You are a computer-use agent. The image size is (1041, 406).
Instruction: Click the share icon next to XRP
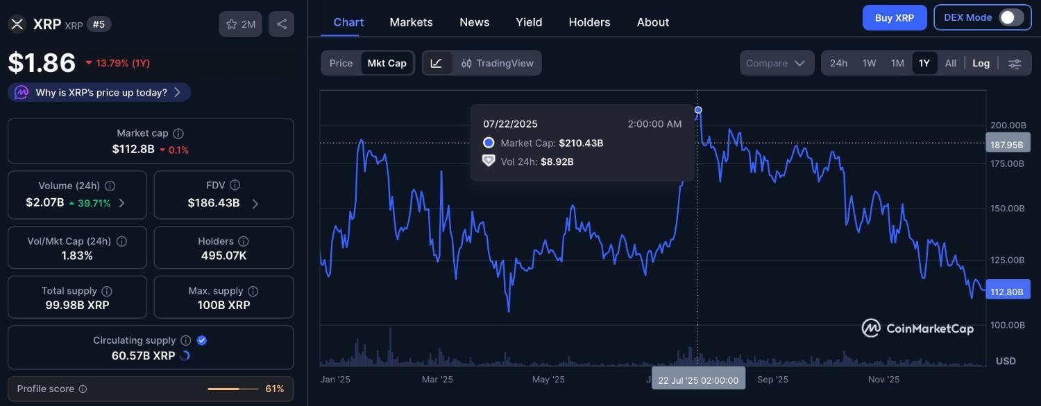click(281, 24)
